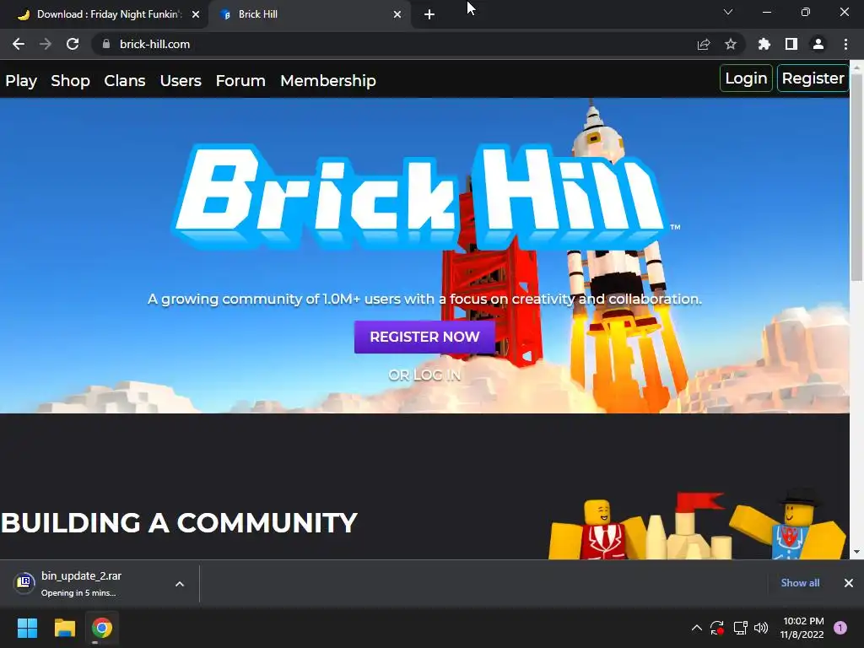Go back with the browser back arrow

click(x=19, y=44)
